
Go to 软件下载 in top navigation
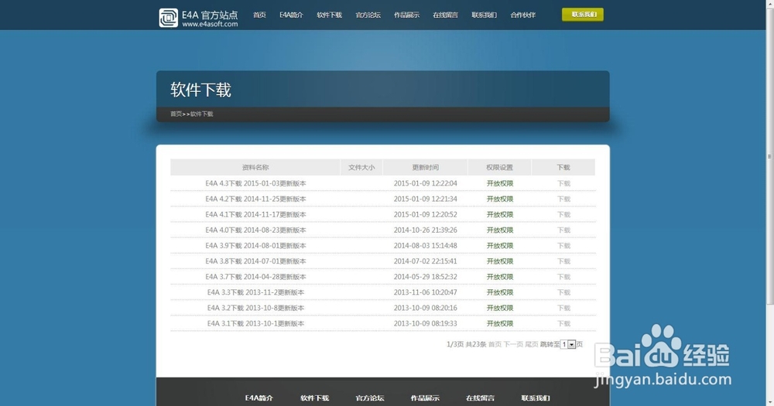click(329, 15)
